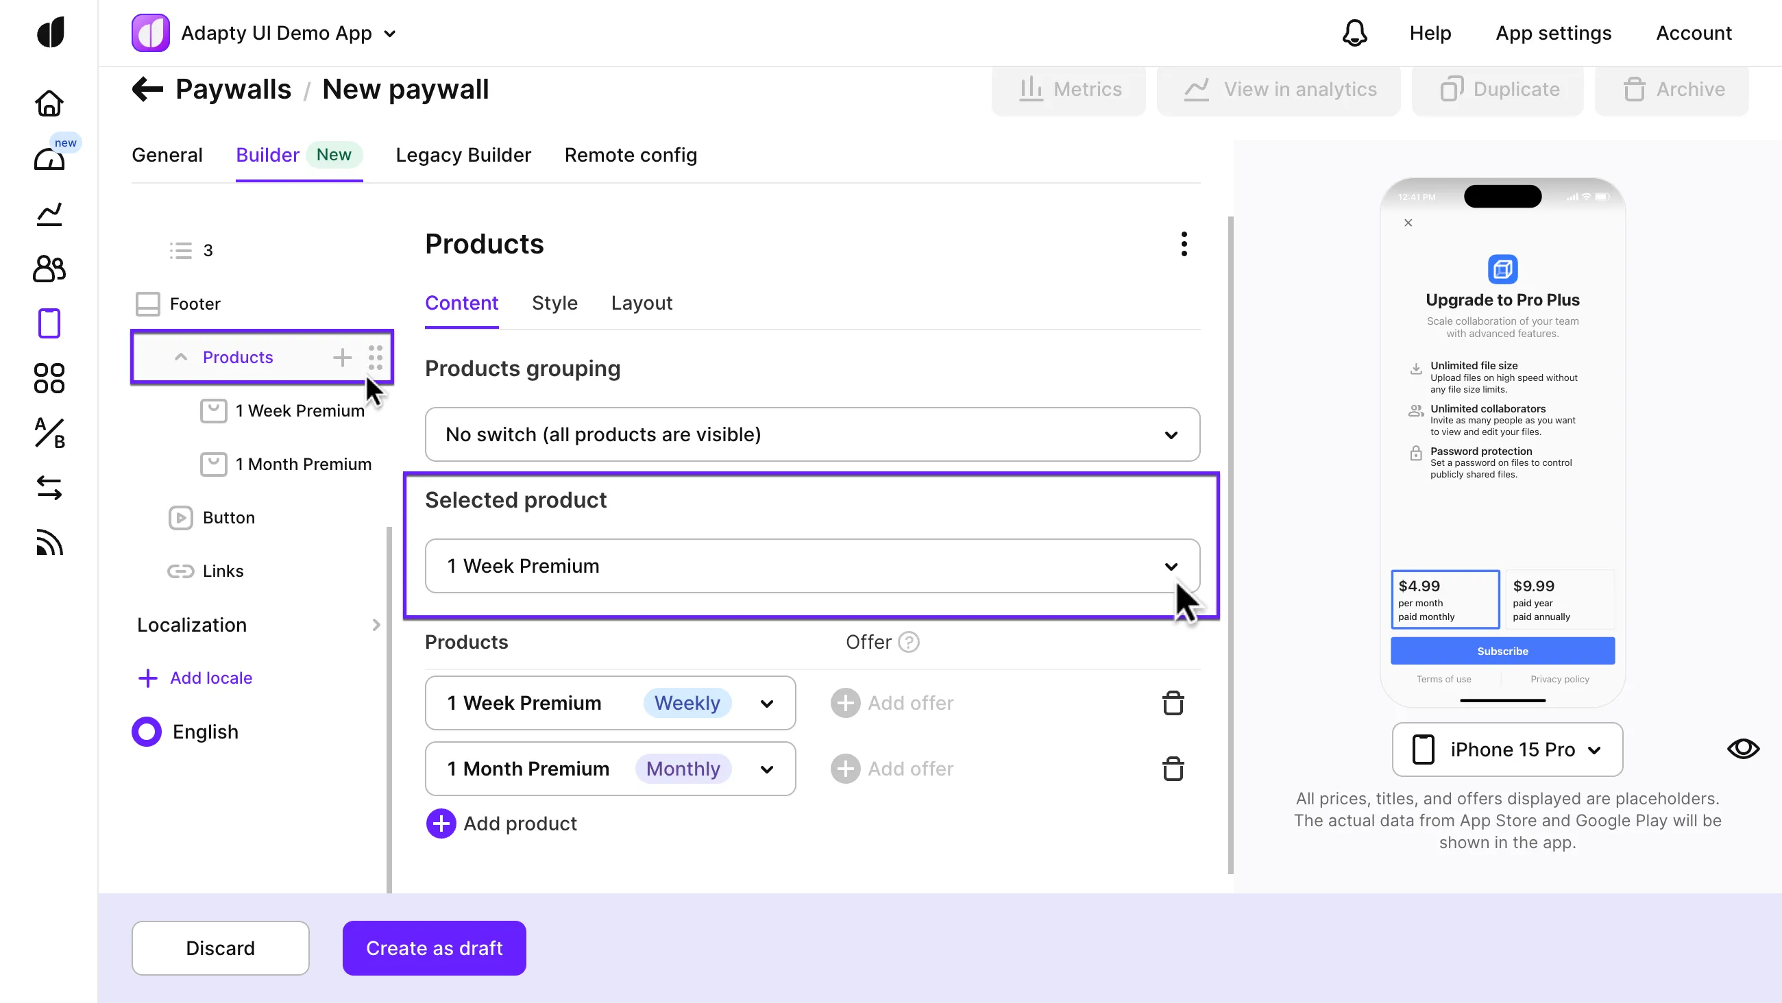Viewport: 1782px width, 1003px height.
Task: Switch to the Remote config tab
Action: pos(630,155)
